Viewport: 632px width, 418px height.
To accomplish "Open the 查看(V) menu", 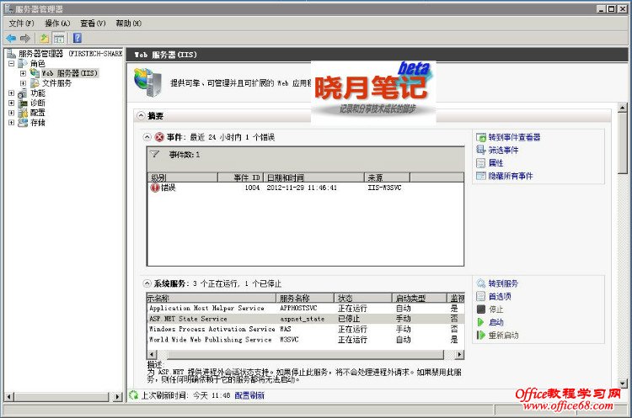I will [93, 24].
